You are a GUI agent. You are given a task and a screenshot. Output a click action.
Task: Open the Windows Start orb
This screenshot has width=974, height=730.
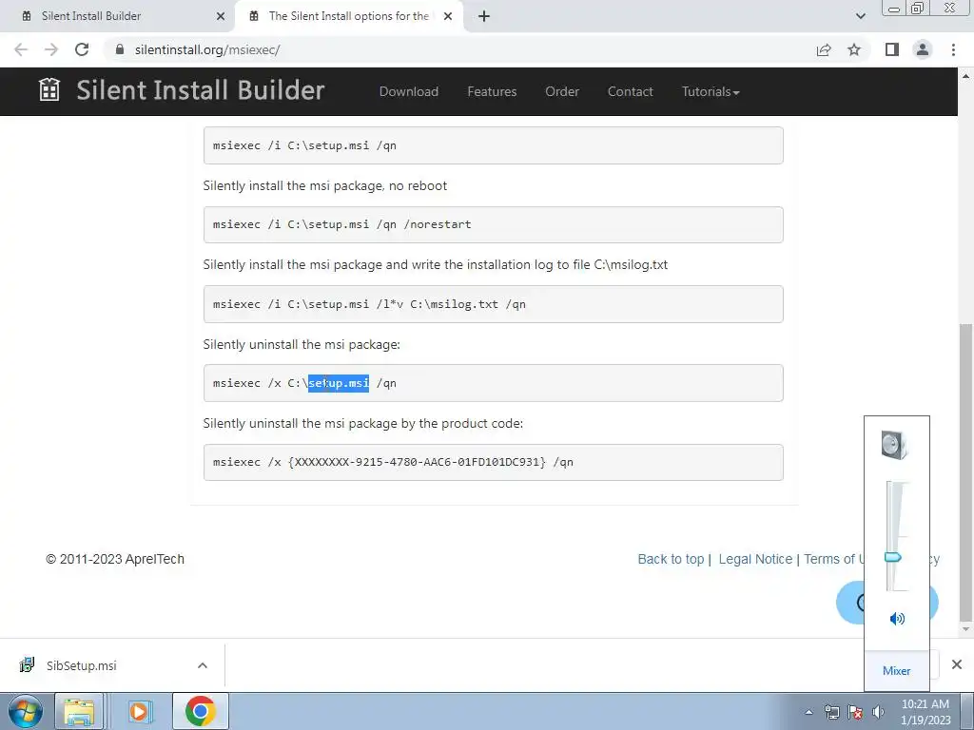(x=26, y=711)
